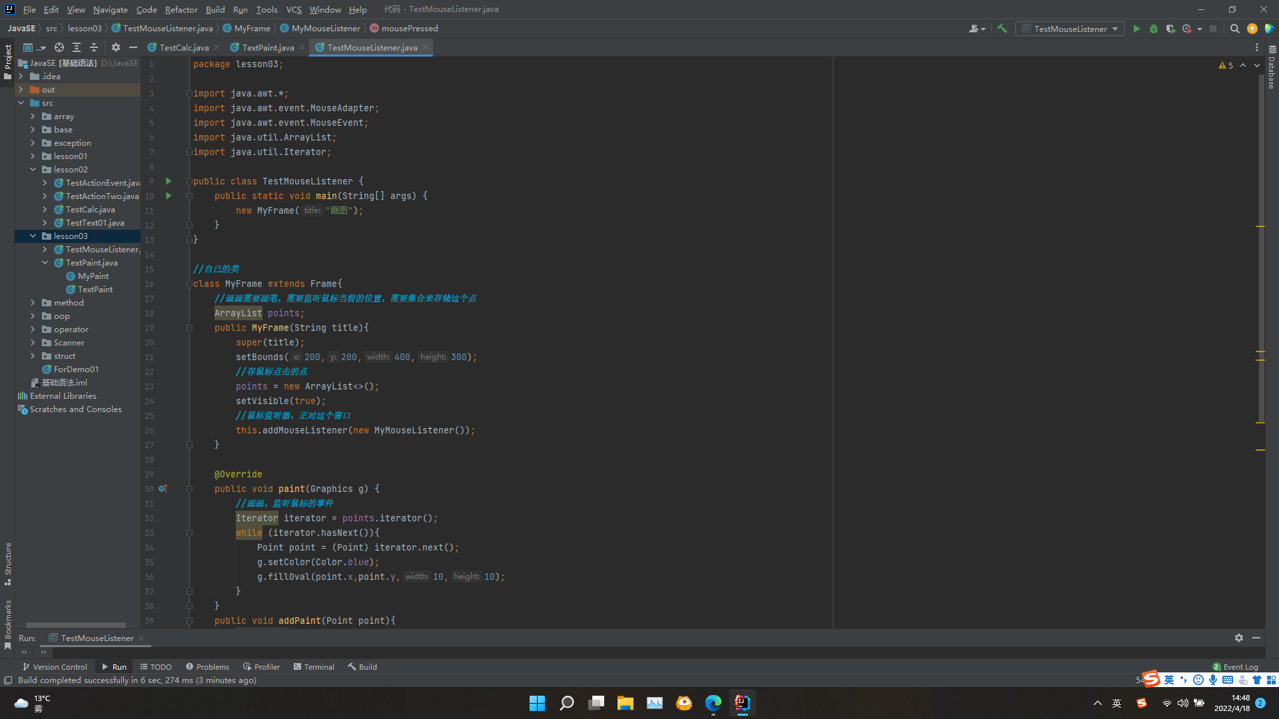Click run gutter arrow beside main method
Image resolution: width=1279 pixels, height=719 pixels.
coord(169,196)
